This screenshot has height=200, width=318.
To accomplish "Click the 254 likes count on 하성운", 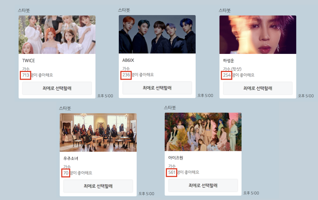I will pos(227,75).
